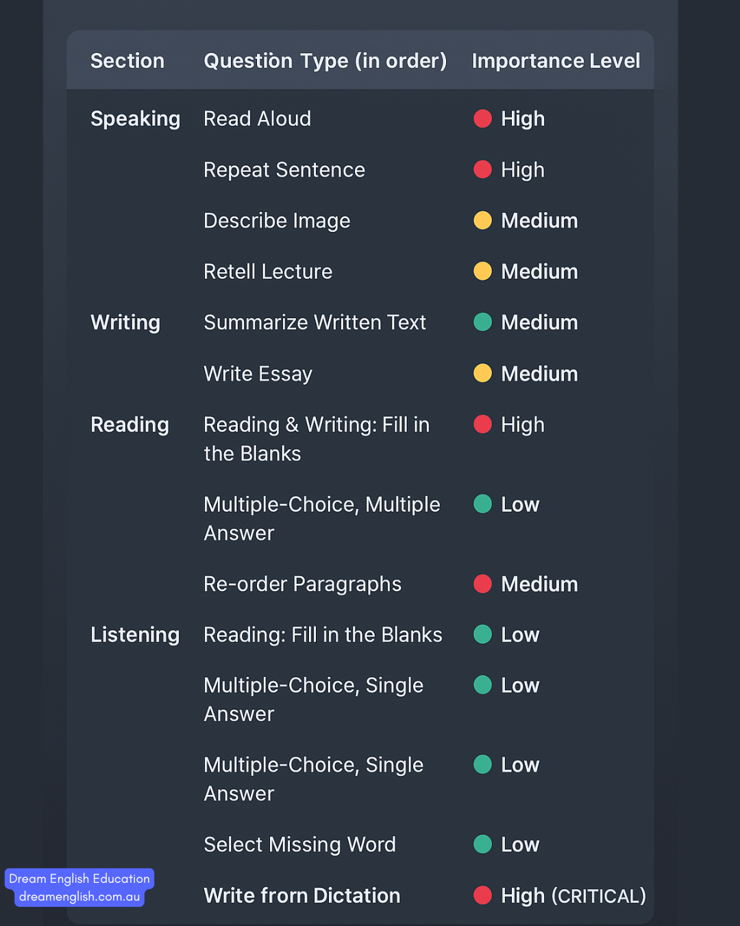Select the Section column header
Viewport: 740px width, 926px height.
pyautogui.click(x=127, y=61)
